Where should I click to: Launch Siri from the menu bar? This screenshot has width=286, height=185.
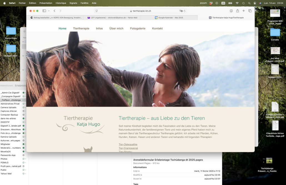[260, 3]
